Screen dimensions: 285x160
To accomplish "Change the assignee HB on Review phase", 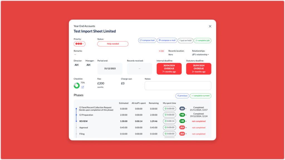I will click(183, 121).
